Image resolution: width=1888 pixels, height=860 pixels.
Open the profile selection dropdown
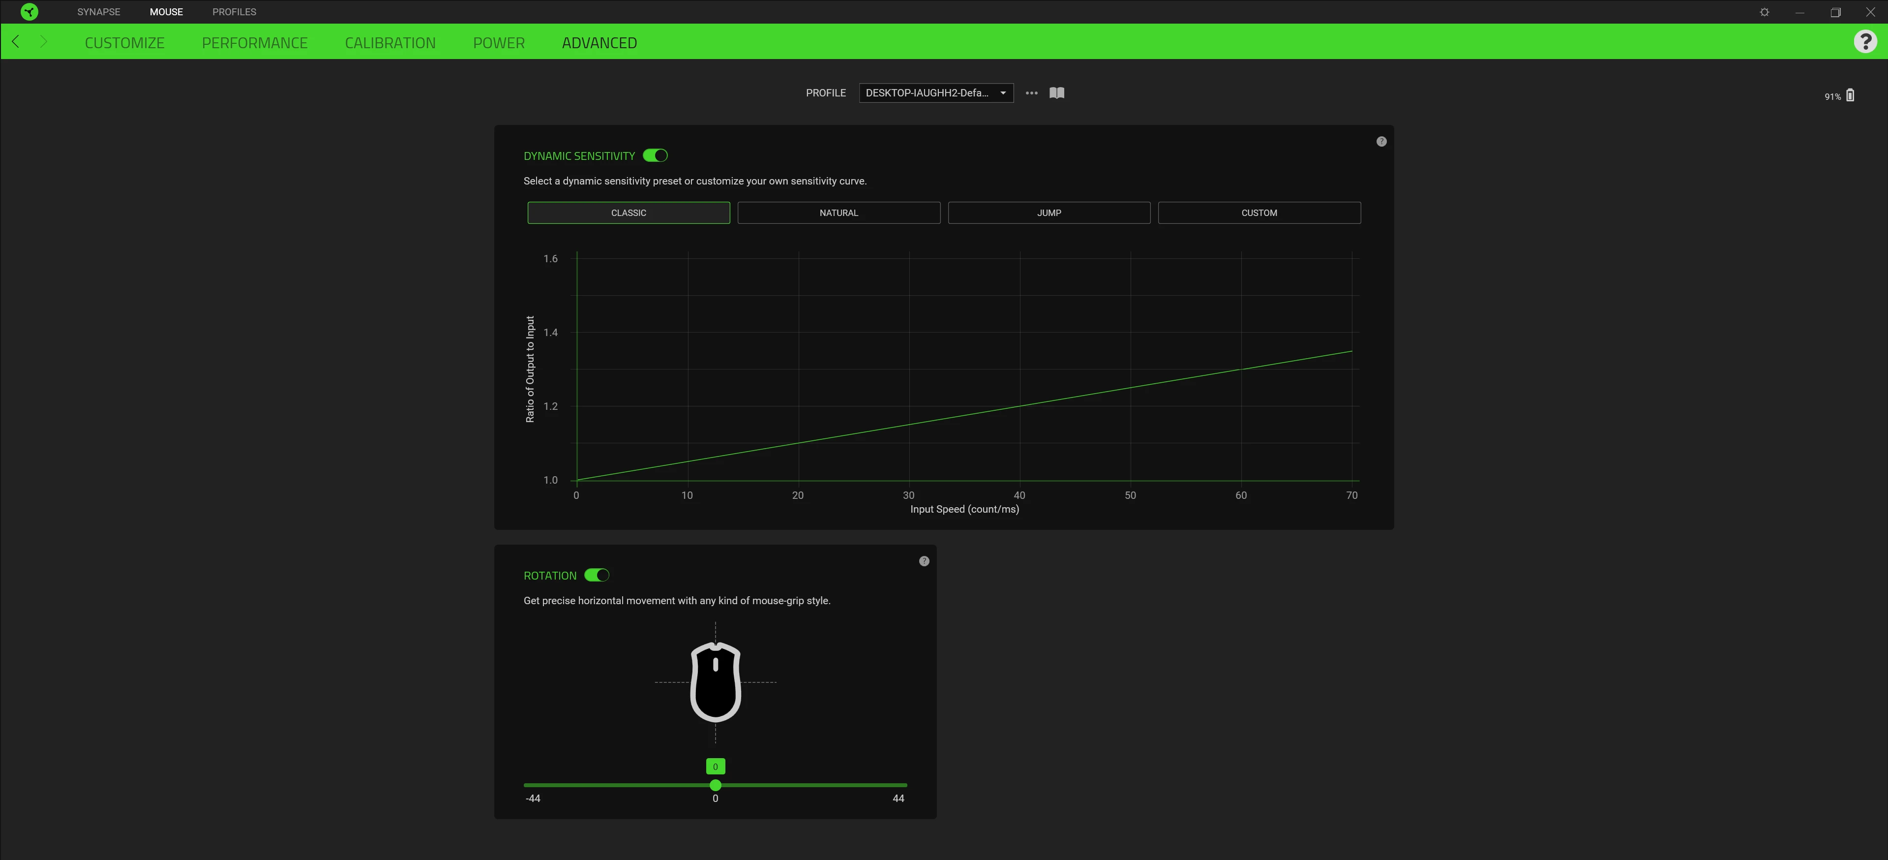point(936,93)
